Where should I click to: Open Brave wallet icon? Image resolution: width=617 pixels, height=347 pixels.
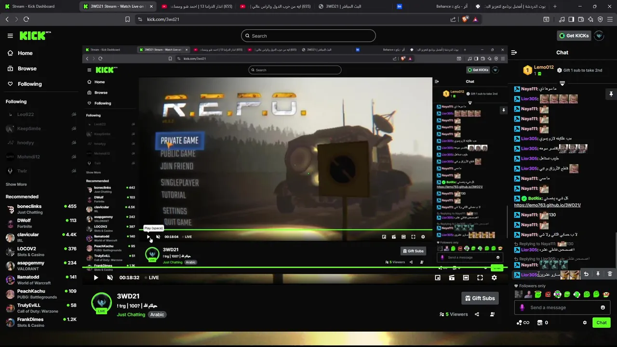[581, 19]
